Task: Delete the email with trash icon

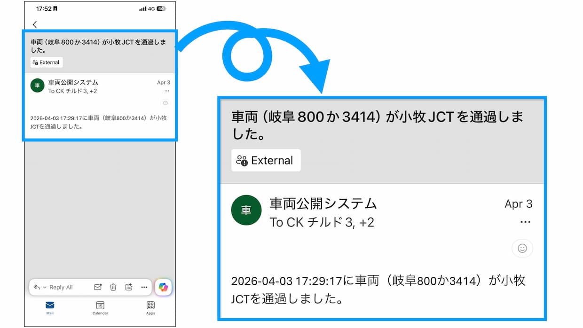Action: [113, 287]
